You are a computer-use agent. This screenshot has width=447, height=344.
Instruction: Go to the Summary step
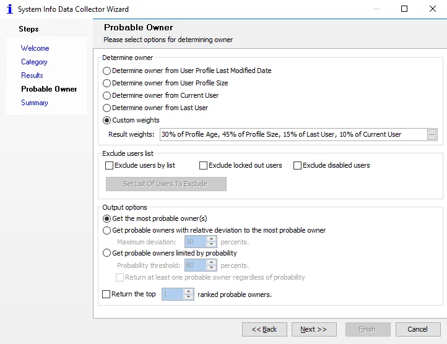coord(35,103)
